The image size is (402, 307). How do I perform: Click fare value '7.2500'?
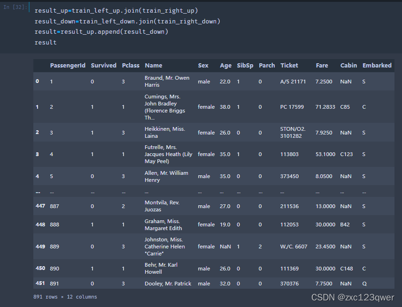click(x=324, y=82)
